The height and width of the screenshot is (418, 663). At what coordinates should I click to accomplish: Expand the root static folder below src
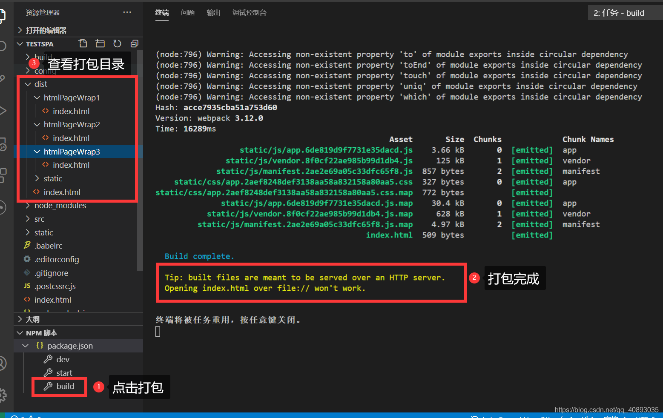coord(28,232)
